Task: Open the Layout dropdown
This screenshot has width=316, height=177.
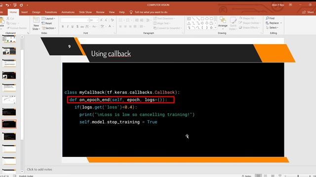Action: point(48,19)
